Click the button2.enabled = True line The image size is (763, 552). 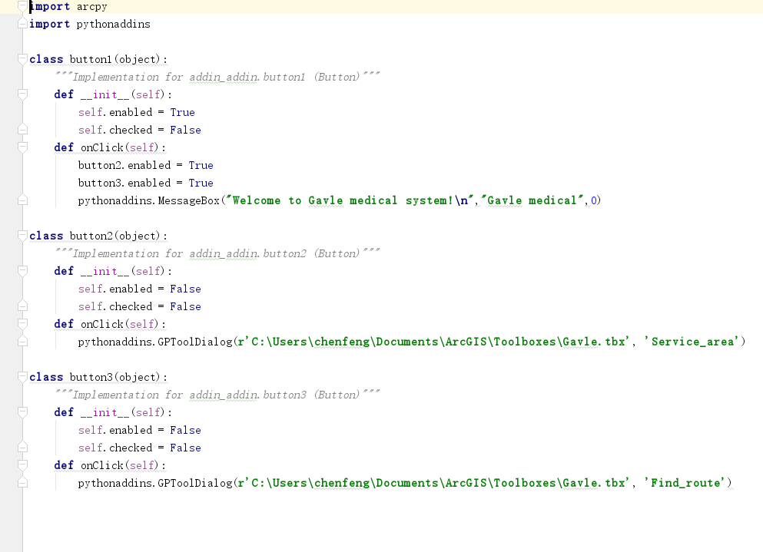tap(145, 165)
